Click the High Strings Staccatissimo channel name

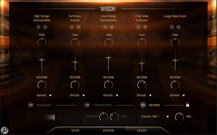pyautogui.click(x=42, y=18)
